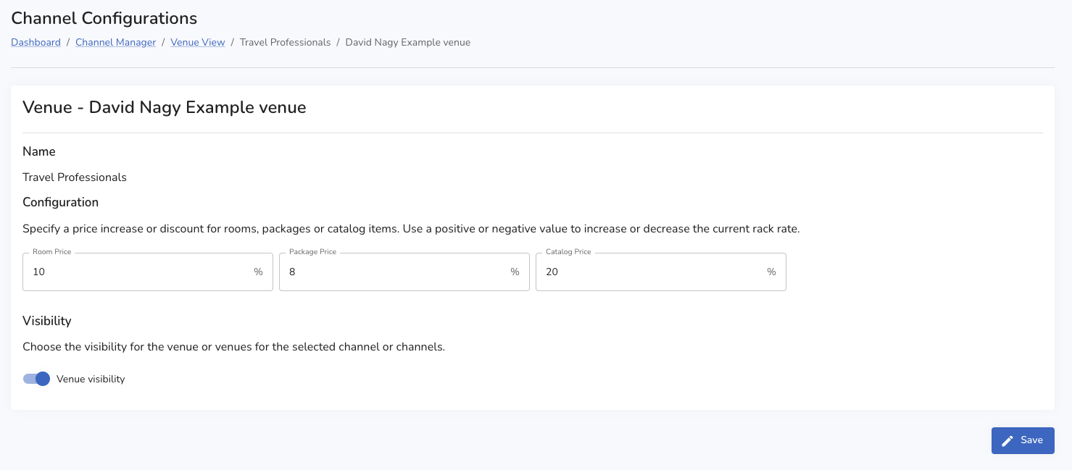This screenshot has height=470, width=1072.
Task: Focus the Room Price input field
Action: [x=138, y=272]
